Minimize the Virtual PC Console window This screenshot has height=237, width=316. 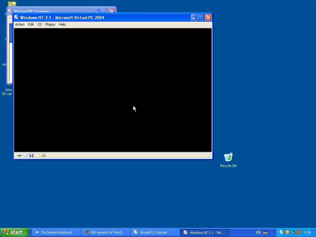coord(97,11)
